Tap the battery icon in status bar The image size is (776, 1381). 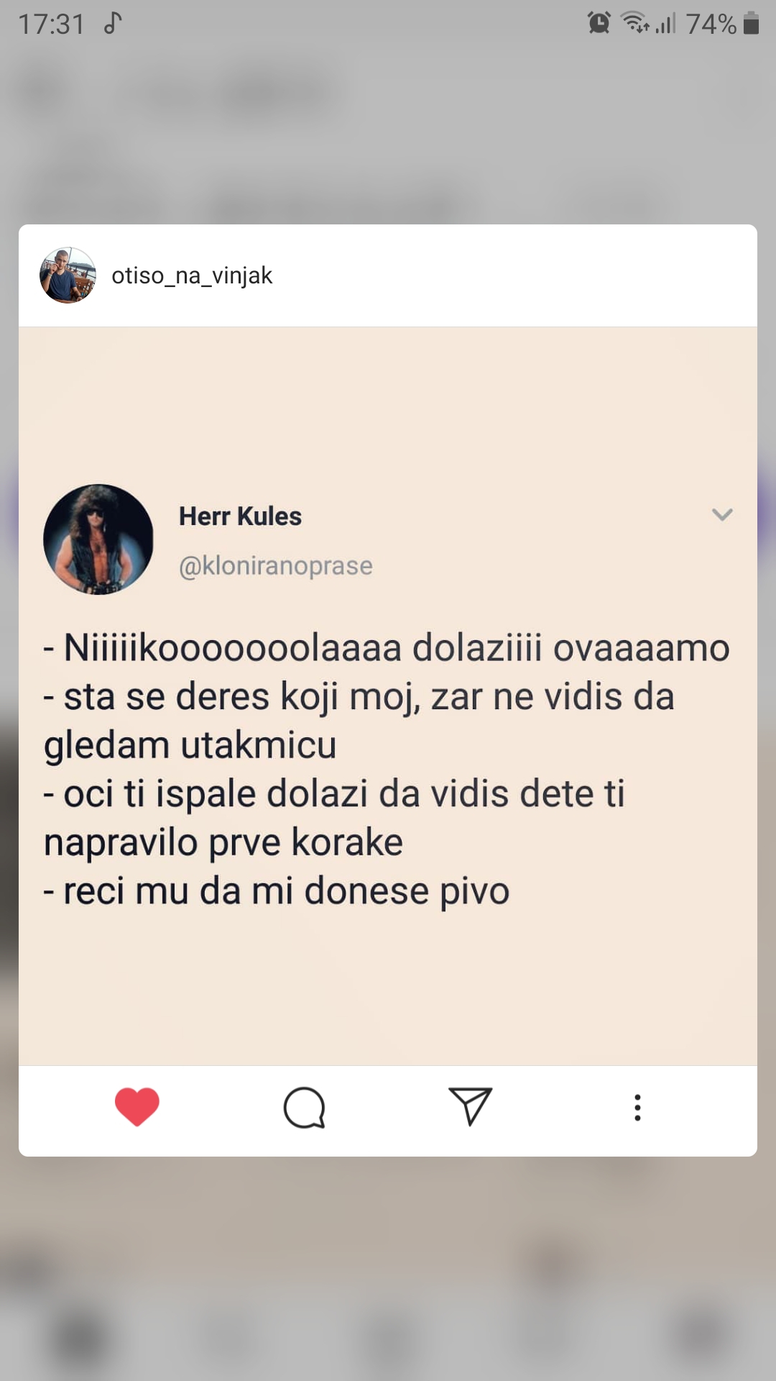click(x=751, y=23)
